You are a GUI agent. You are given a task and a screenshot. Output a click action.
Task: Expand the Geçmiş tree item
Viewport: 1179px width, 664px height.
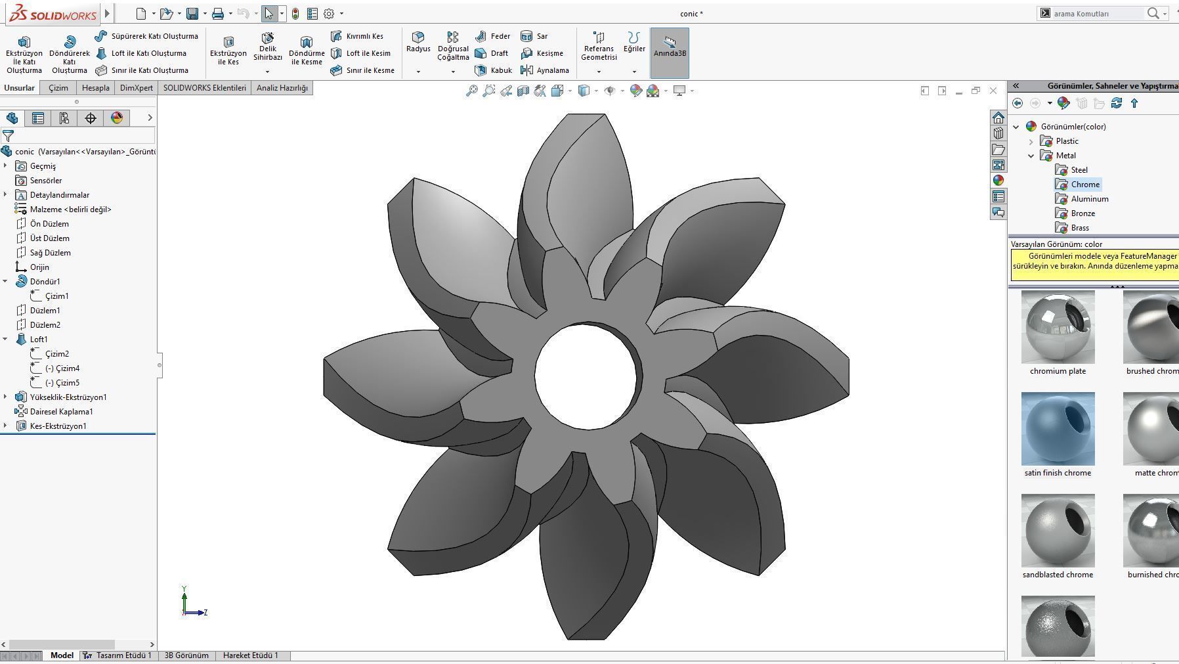pyautogui.click(x=5, y=166)
